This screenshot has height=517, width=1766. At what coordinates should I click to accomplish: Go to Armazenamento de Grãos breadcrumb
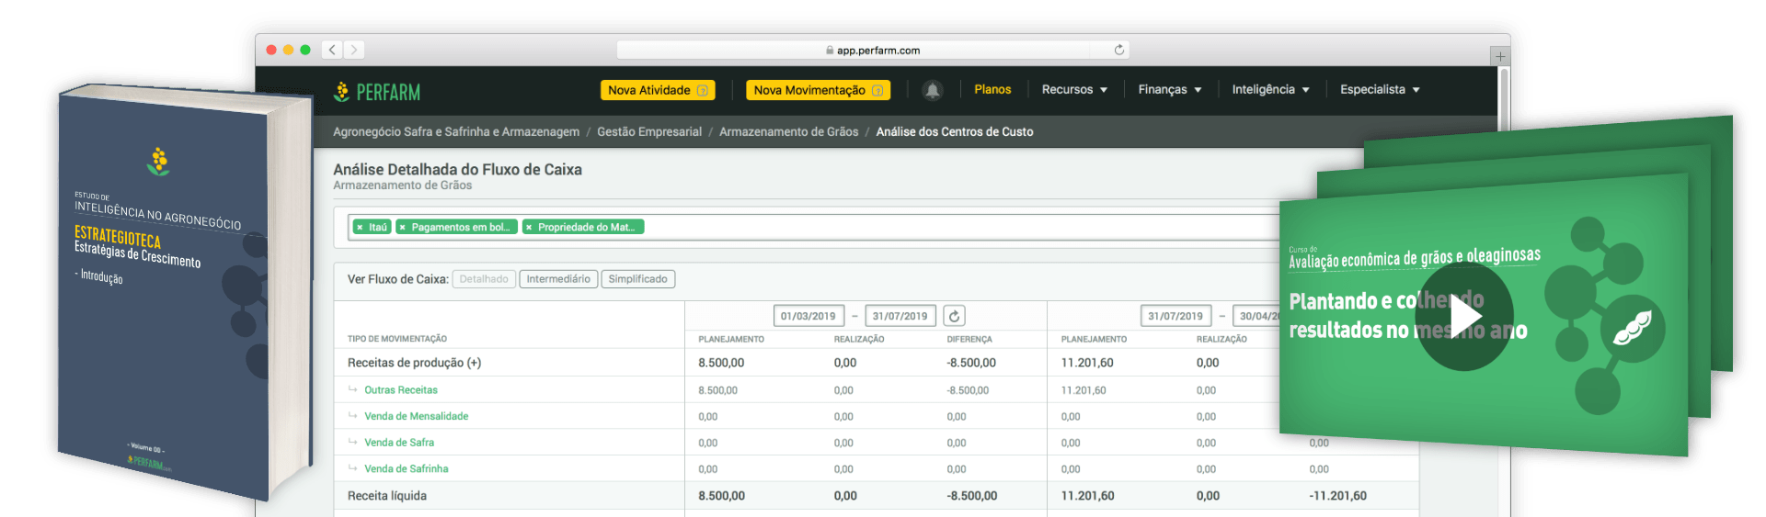788,131
